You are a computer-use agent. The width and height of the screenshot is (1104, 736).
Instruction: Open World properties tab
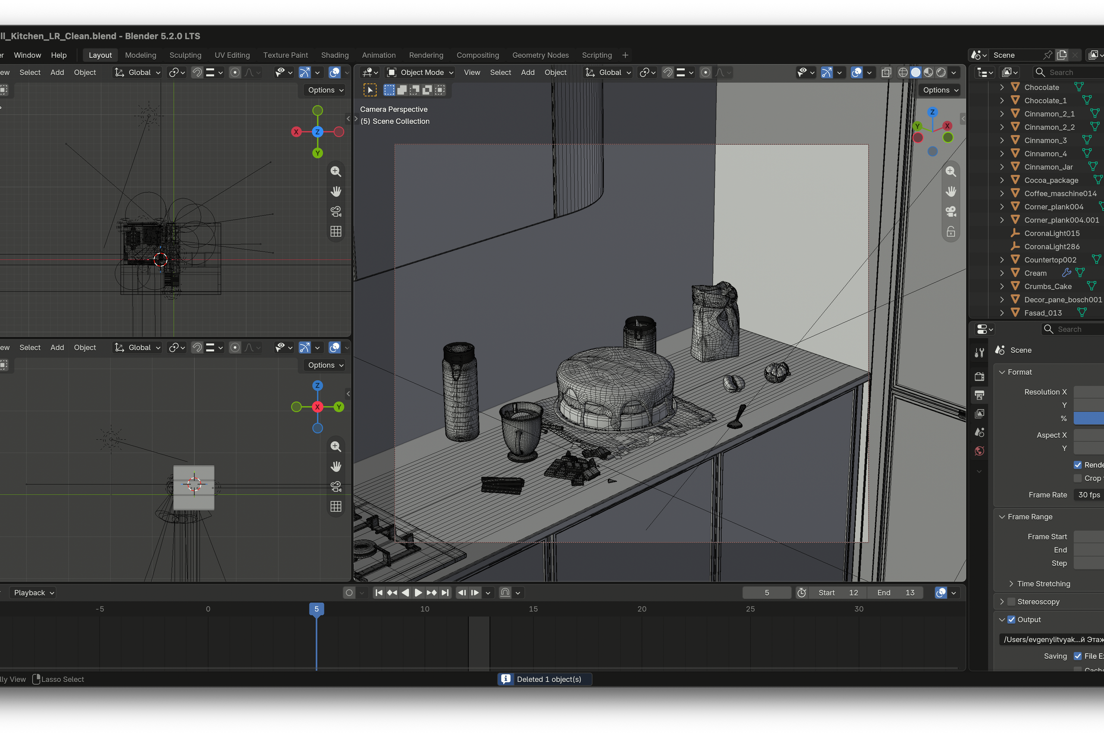[x=979, y=451]
